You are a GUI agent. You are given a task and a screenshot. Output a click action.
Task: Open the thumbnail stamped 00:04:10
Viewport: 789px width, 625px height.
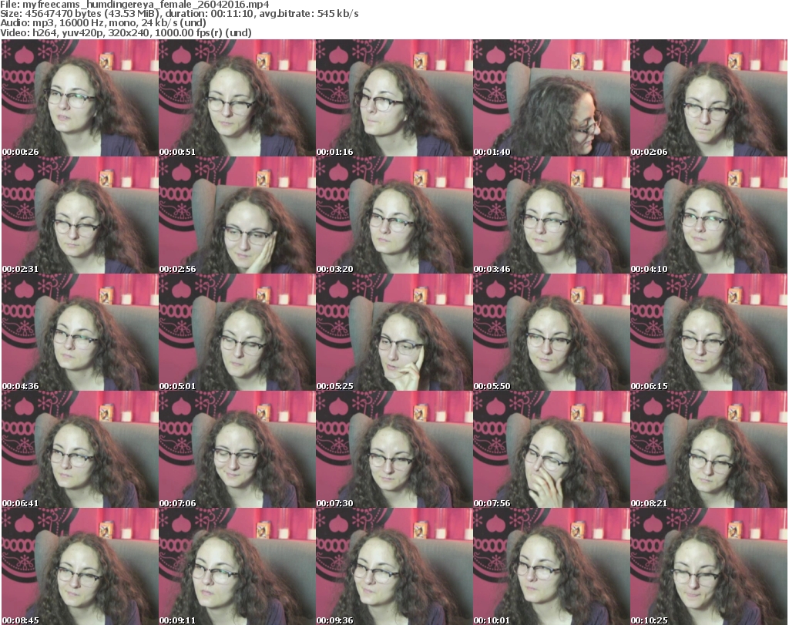coord(709,215)
